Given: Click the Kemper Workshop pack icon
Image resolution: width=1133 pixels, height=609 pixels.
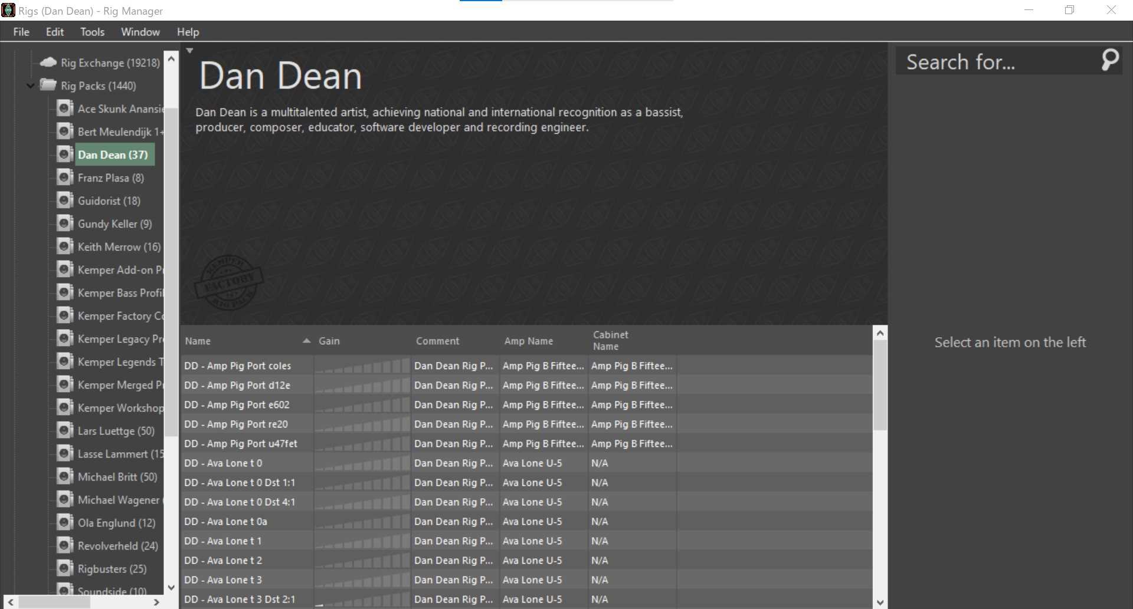Looking at the screenshot, I should tap(65, 407).
